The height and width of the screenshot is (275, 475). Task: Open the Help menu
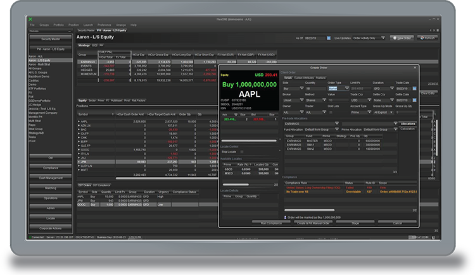click(133, 25)
